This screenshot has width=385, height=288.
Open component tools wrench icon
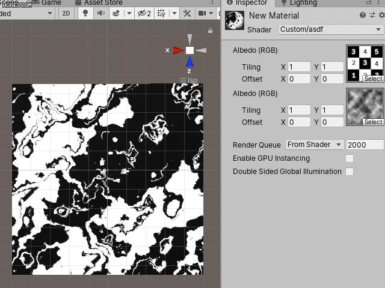point(187,13)
